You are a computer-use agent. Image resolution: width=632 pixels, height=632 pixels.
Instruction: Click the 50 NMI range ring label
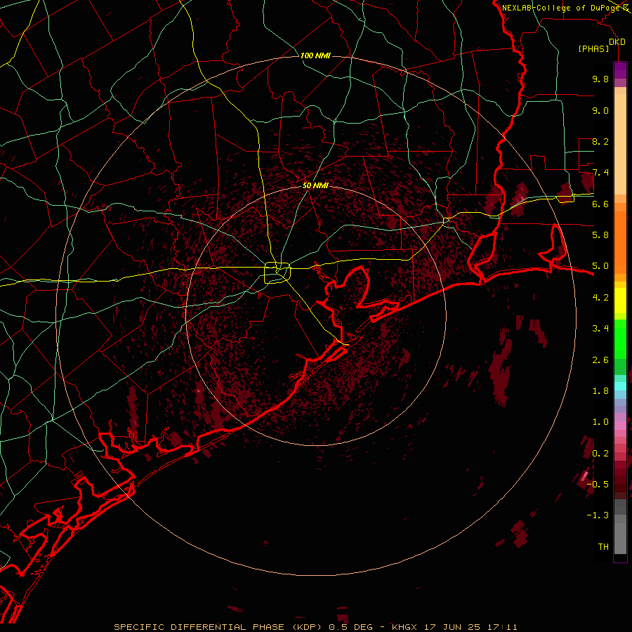315,186
